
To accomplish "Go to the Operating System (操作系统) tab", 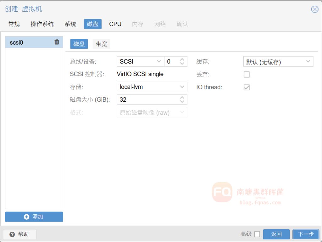I will click(42, 24).
